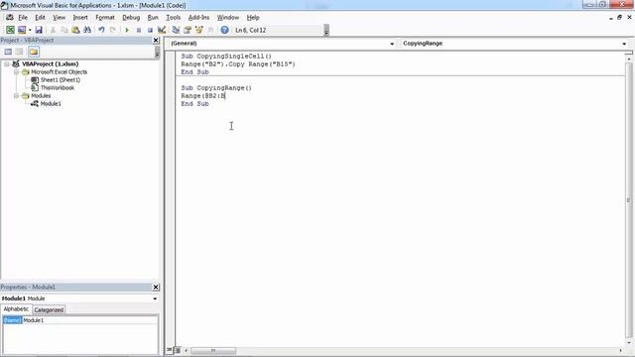Restore the inner code window

[x=619, y=18]
